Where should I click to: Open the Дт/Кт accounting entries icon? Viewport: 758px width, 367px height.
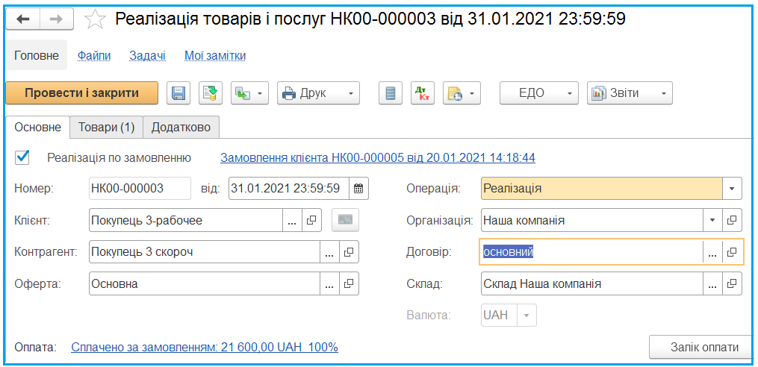click(x=422, y=93)
